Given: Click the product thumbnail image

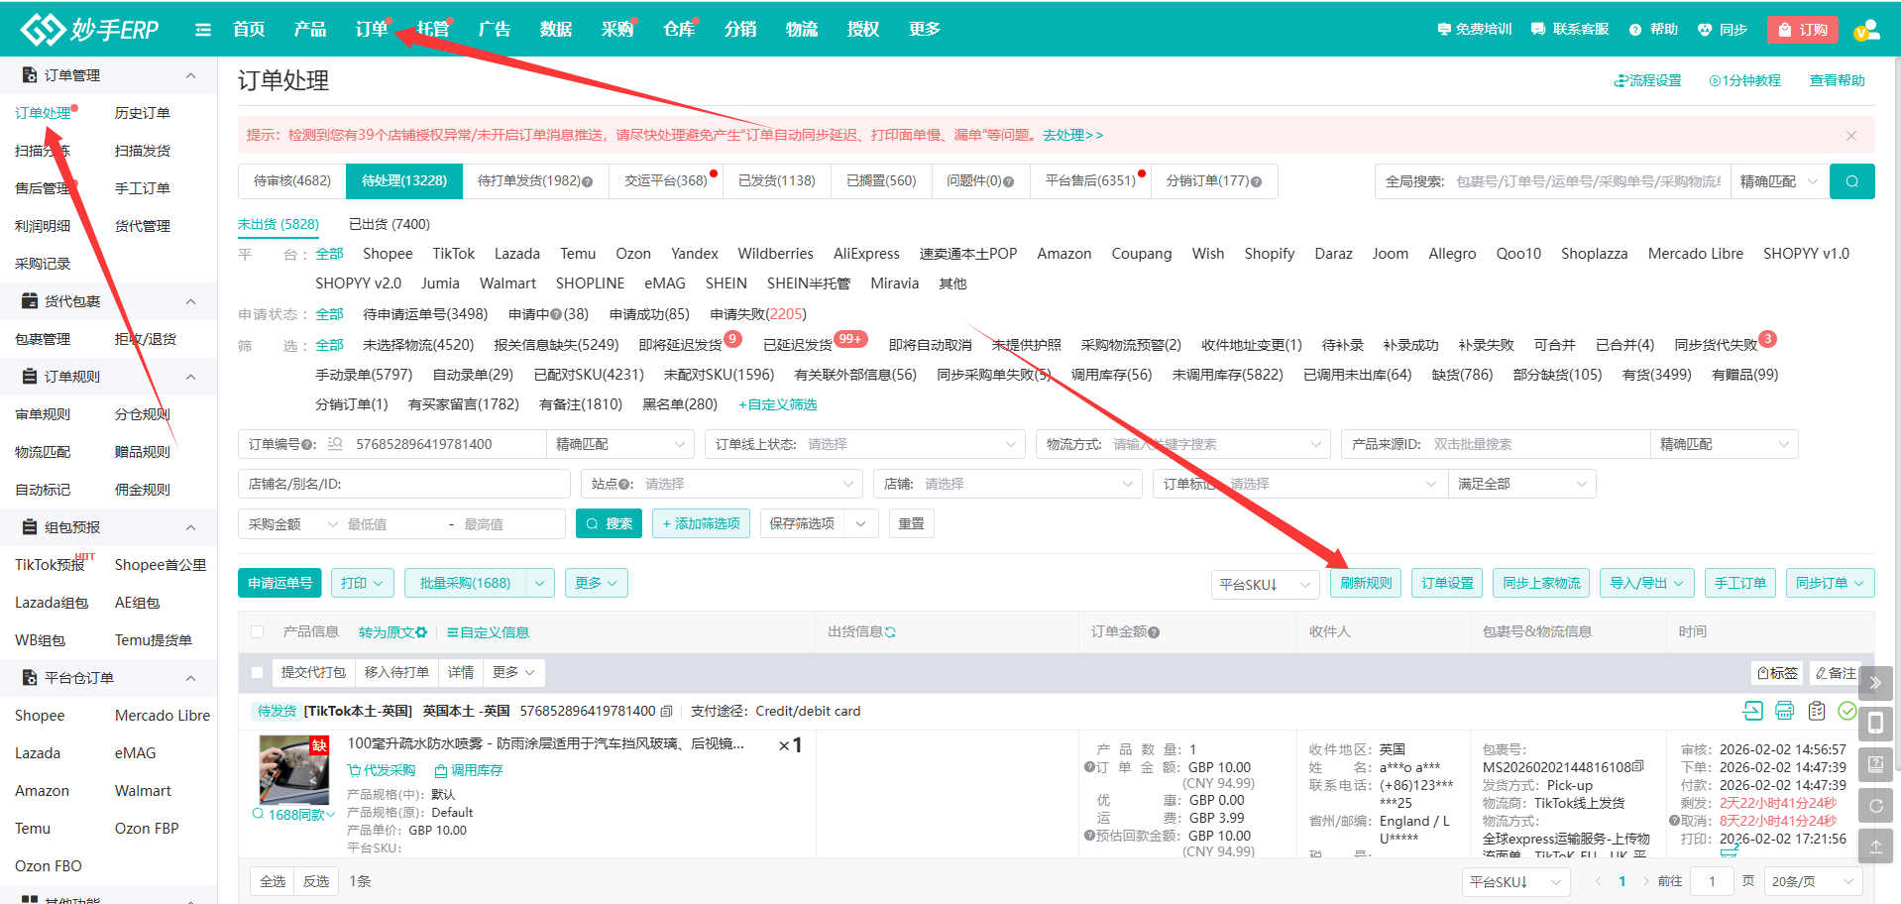Looking at the screenshot, I should tap(293, 770).
